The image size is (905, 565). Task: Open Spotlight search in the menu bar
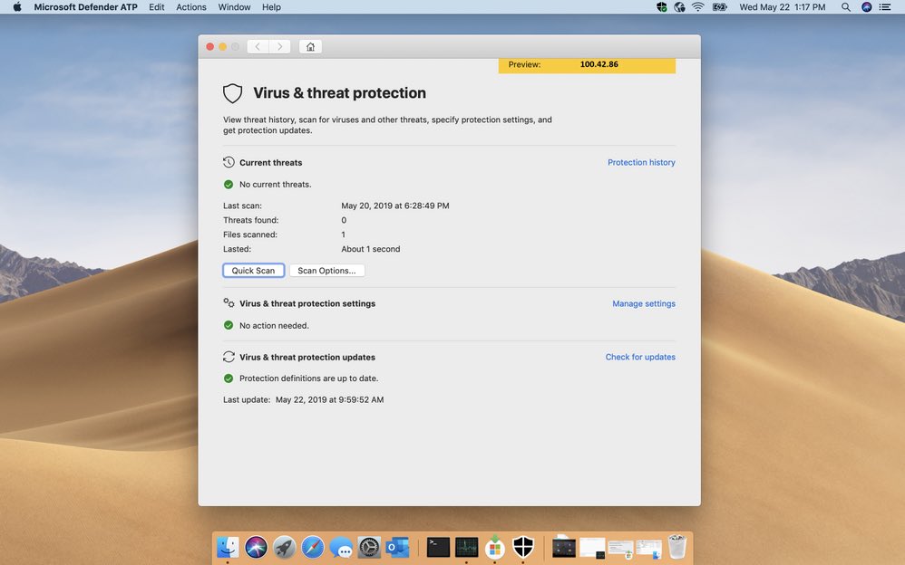coord(845,7)
